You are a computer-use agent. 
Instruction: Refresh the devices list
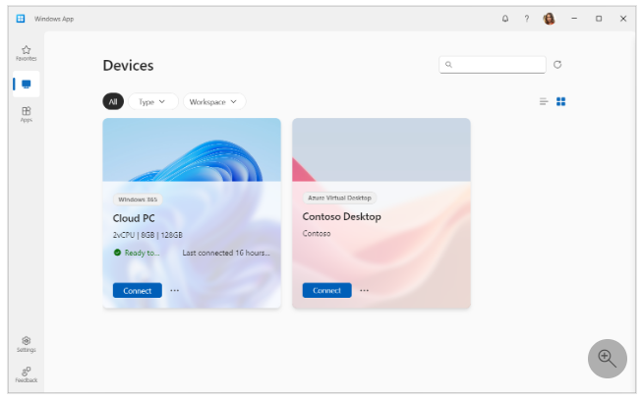coord(557,65)
